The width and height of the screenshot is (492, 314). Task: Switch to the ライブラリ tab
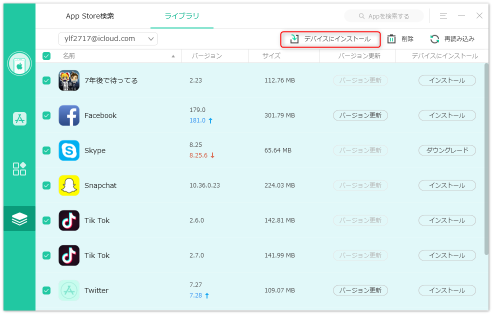click(182, 16)
